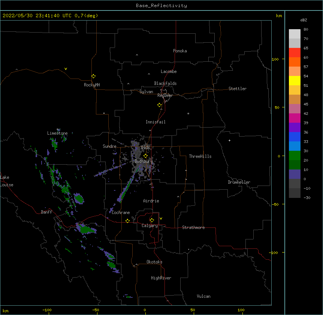Select the 54 dBZ yellow color swatch
323x315 pixels.
(x=295, y=80)
